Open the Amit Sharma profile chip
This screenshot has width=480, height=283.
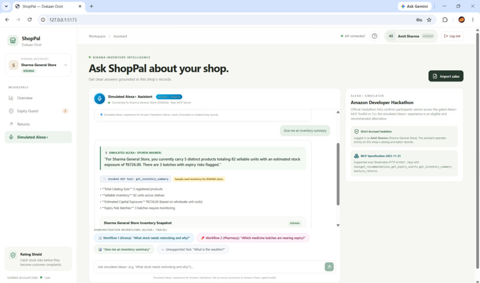[x=411, y=36]
